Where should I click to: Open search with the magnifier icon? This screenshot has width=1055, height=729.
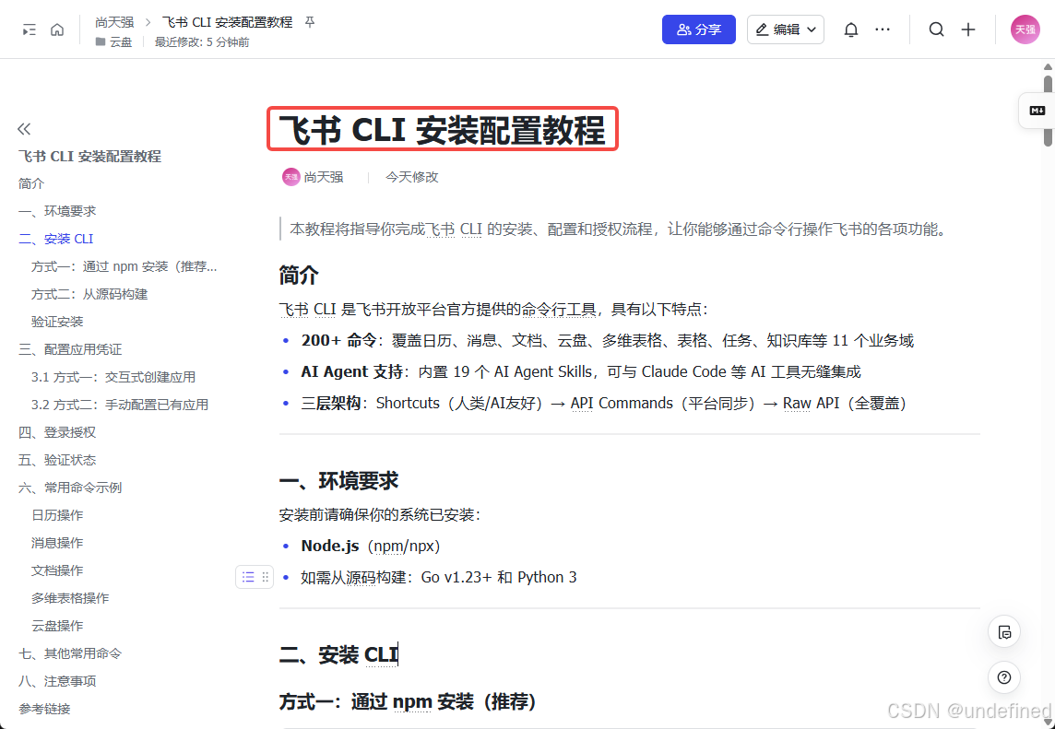coord(936,29)
